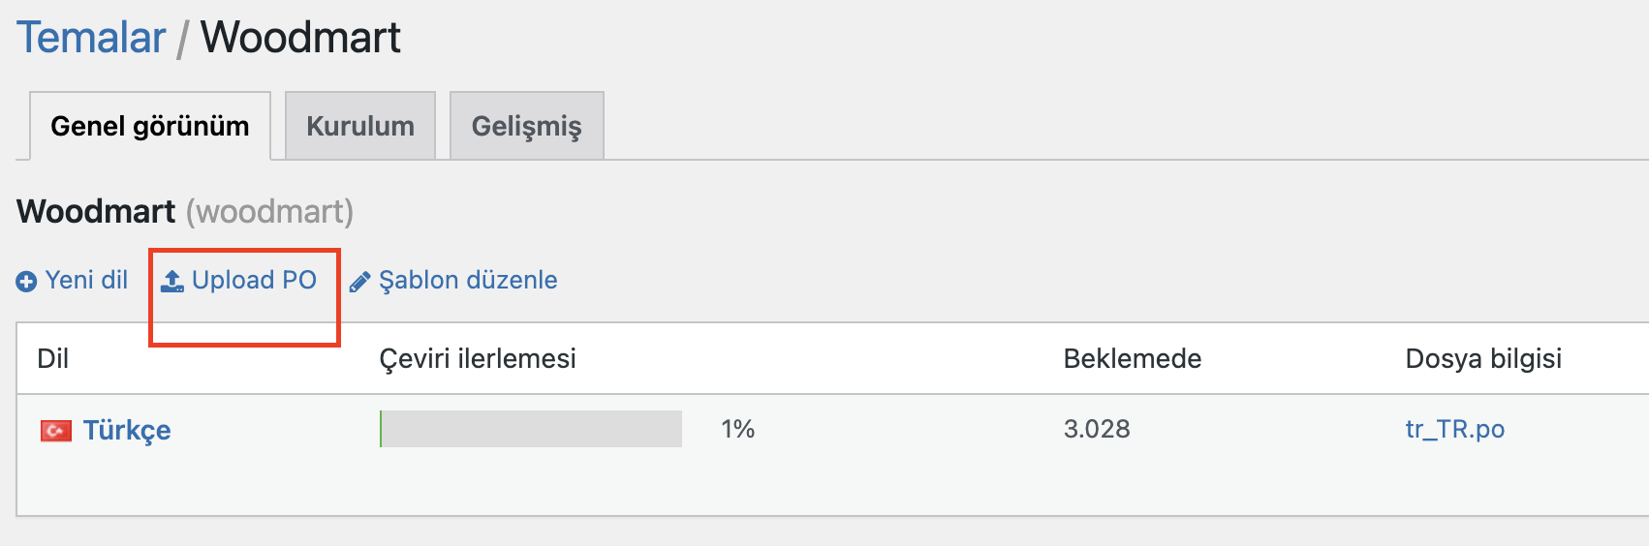Select the Genel görünüm tab
1649x546 pixels.
[x=150, y=126]
